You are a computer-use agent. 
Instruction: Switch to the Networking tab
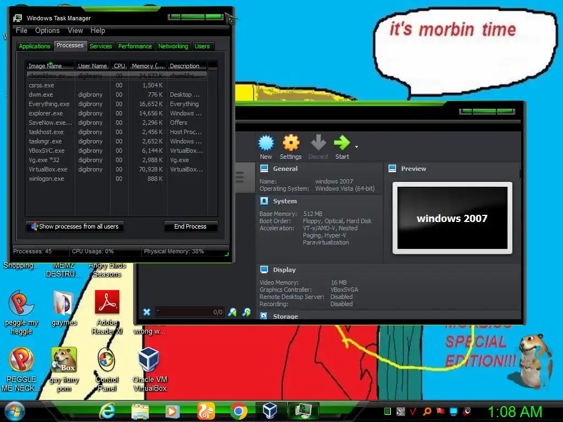[173, 46]
